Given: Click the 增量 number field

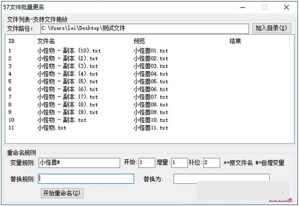Looking at the screenshot, I should click(179, 163).
